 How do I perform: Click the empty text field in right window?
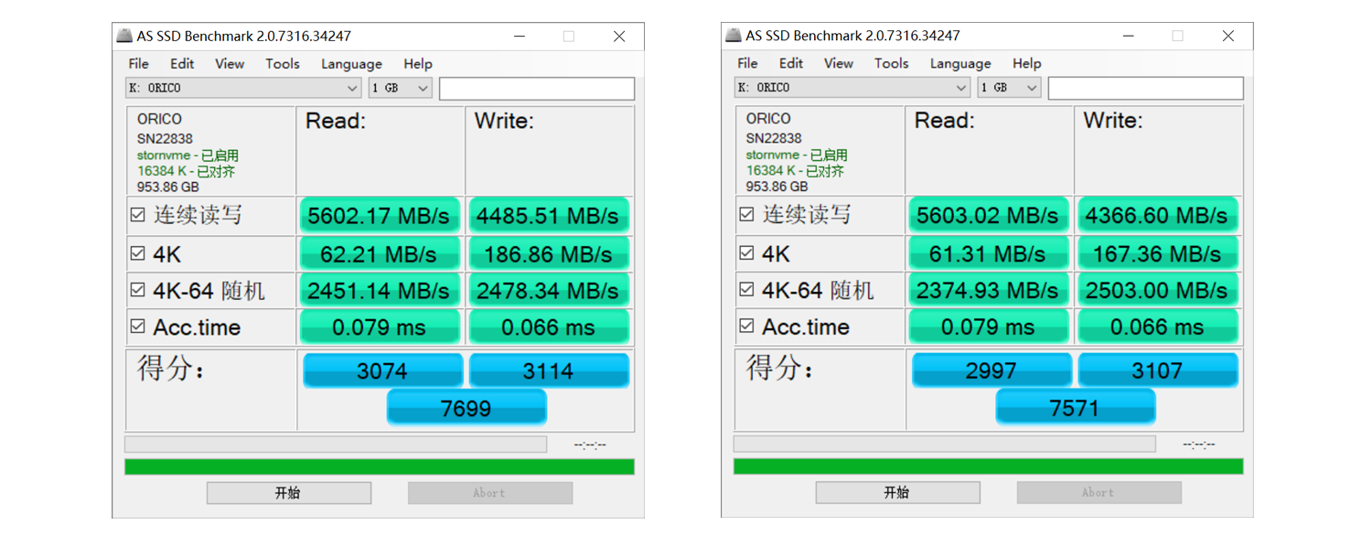click(1145, 88)
